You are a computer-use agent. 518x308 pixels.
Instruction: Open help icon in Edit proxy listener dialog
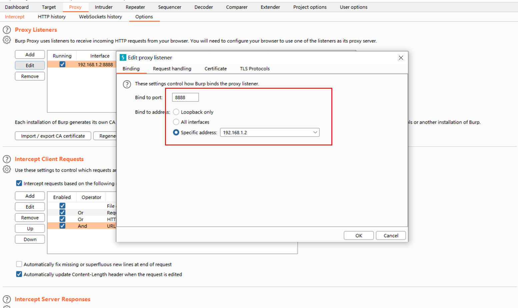[x=127, y=84]
